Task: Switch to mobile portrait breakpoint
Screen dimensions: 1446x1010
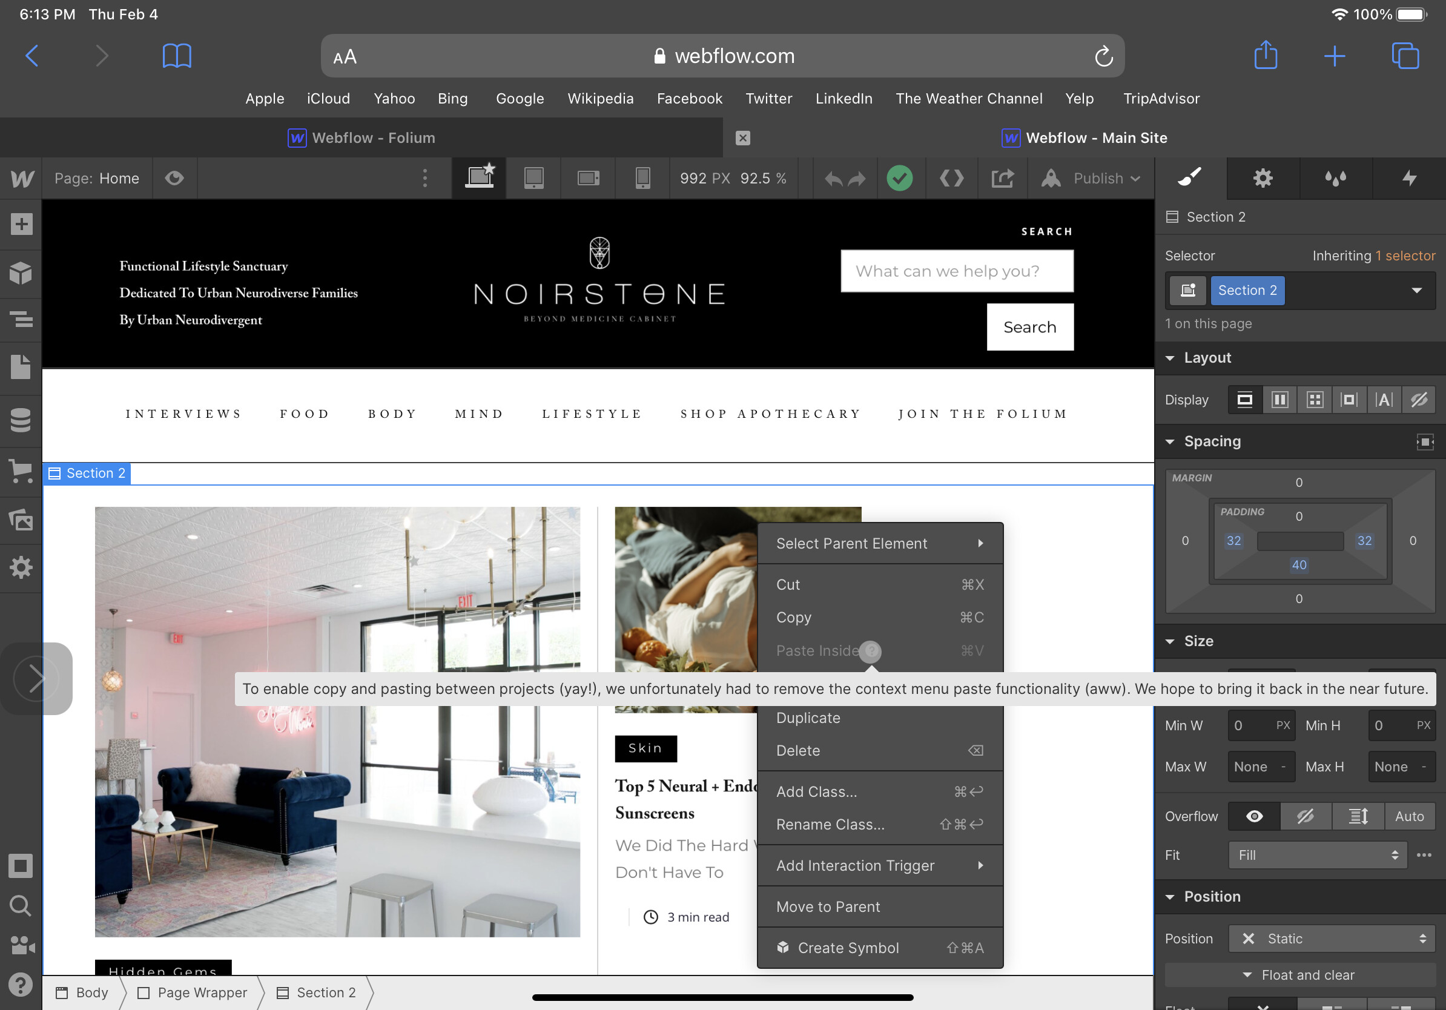Action: (x=642, y=178)
